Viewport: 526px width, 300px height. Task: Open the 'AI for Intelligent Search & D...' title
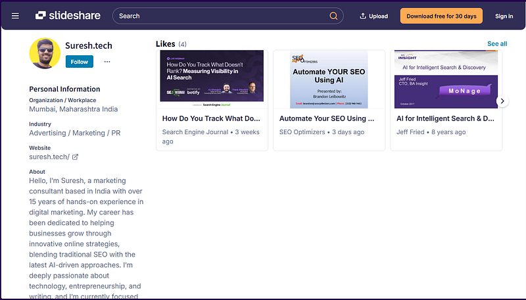(x=445, y=118)
